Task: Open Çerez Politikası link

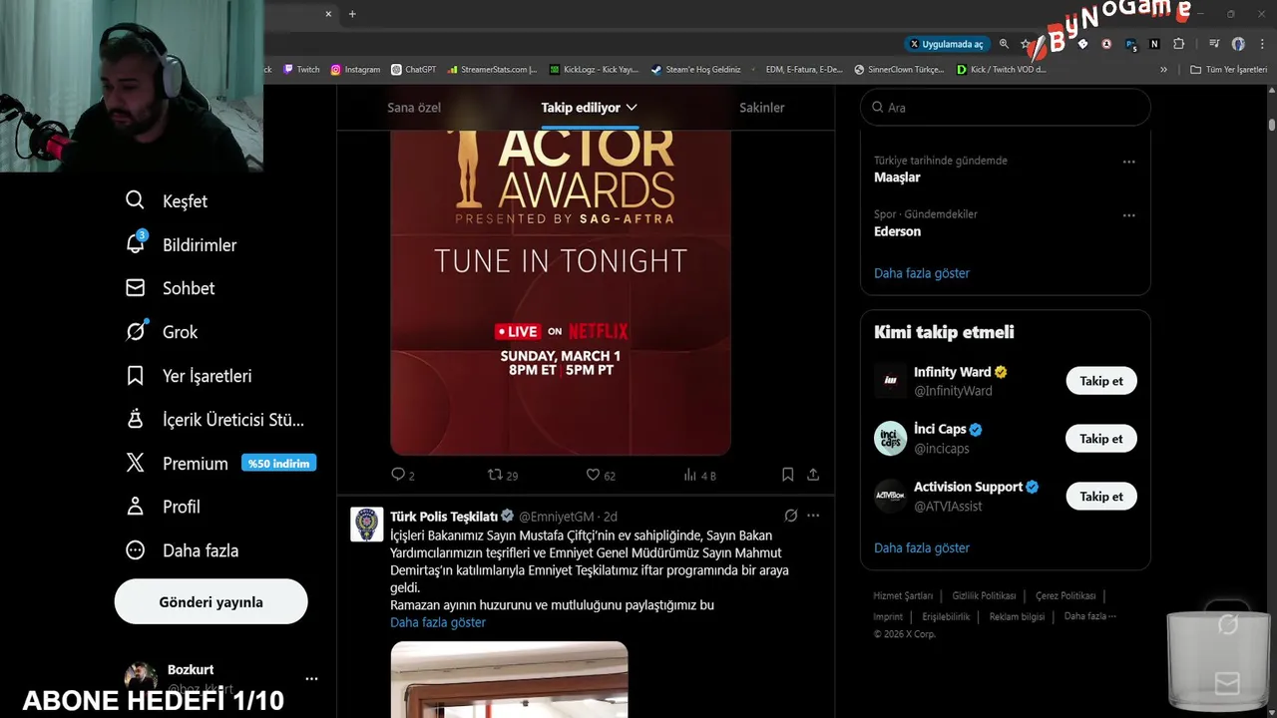Action: (x=1065, y=596)
